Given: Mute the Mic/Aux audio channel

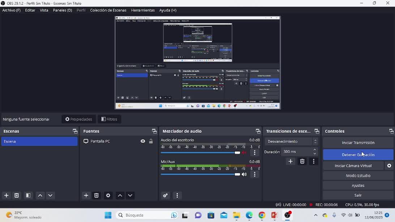Looking at the screenshot, I should (x=244, y=174).
